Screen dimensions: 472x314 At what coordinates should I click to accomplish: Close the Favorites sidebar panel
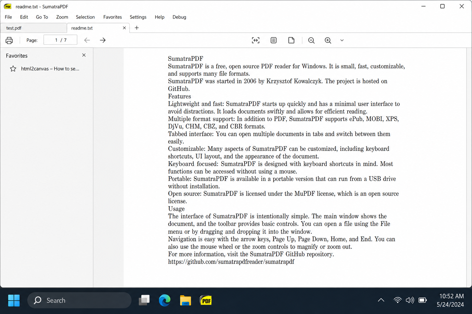tap(84, 55)
